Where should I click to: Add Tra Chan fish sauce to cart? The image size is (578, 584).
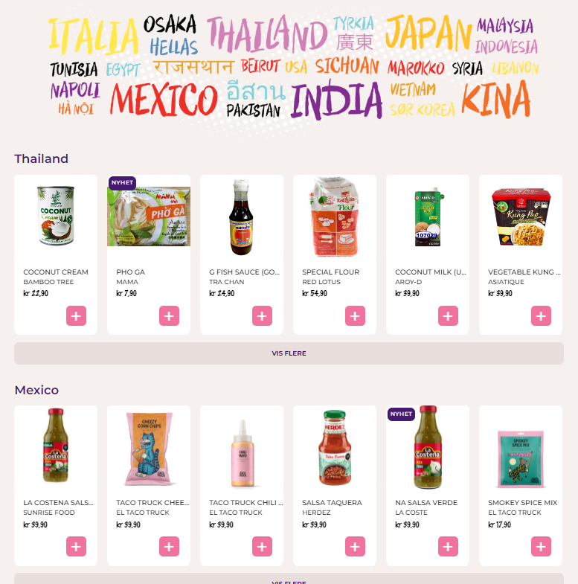tap(262, 316)
